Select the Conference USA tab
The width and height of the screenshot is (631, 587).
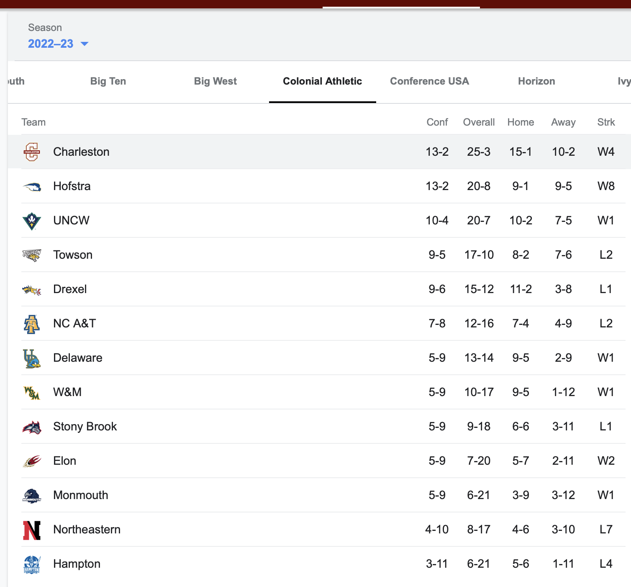(x=429, y=81)
